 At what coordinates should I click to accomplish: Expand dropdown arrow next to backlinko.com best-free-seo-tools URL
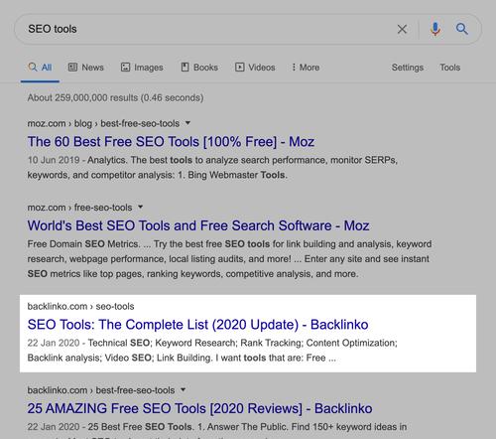click(x=184, y=390)
